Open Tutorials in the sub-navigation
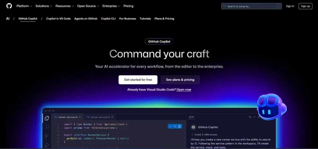Image resolution: width=318 pixels, height=149 pixels. tap(145, 19)
